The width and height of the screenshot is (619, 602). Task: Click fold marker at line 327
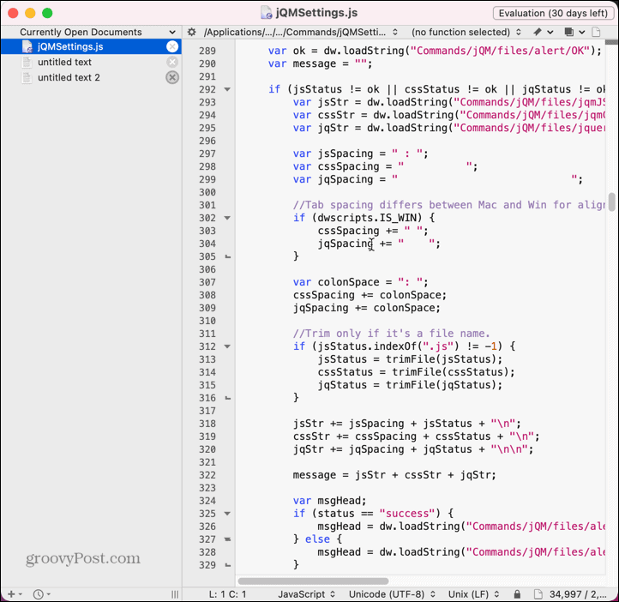point(228,539)
